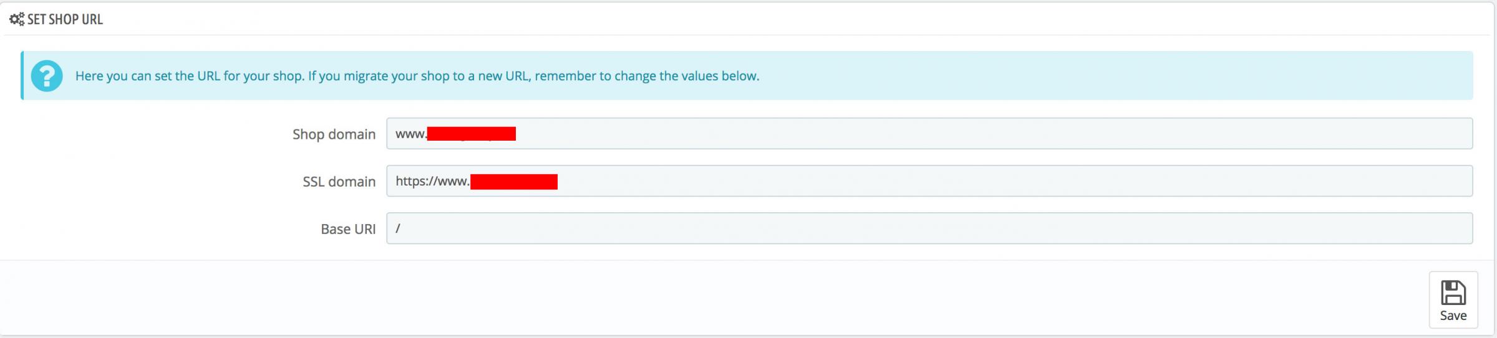Click the 'https://www.' text in SSL domain

pos(432,181)
